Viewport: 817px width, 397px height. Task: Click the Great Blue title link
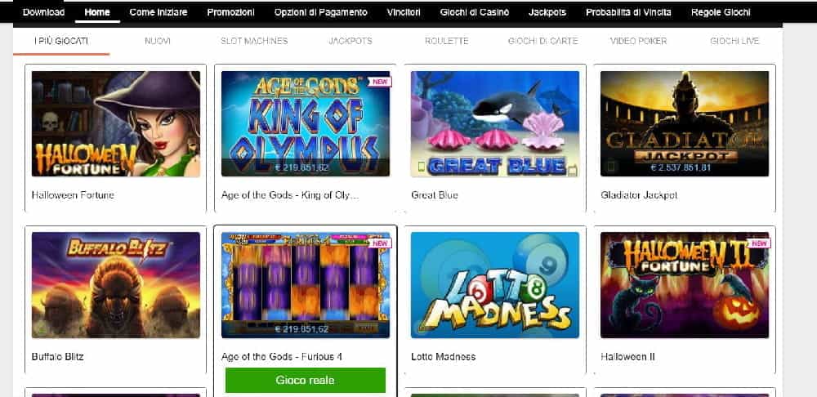pos(435,195)
